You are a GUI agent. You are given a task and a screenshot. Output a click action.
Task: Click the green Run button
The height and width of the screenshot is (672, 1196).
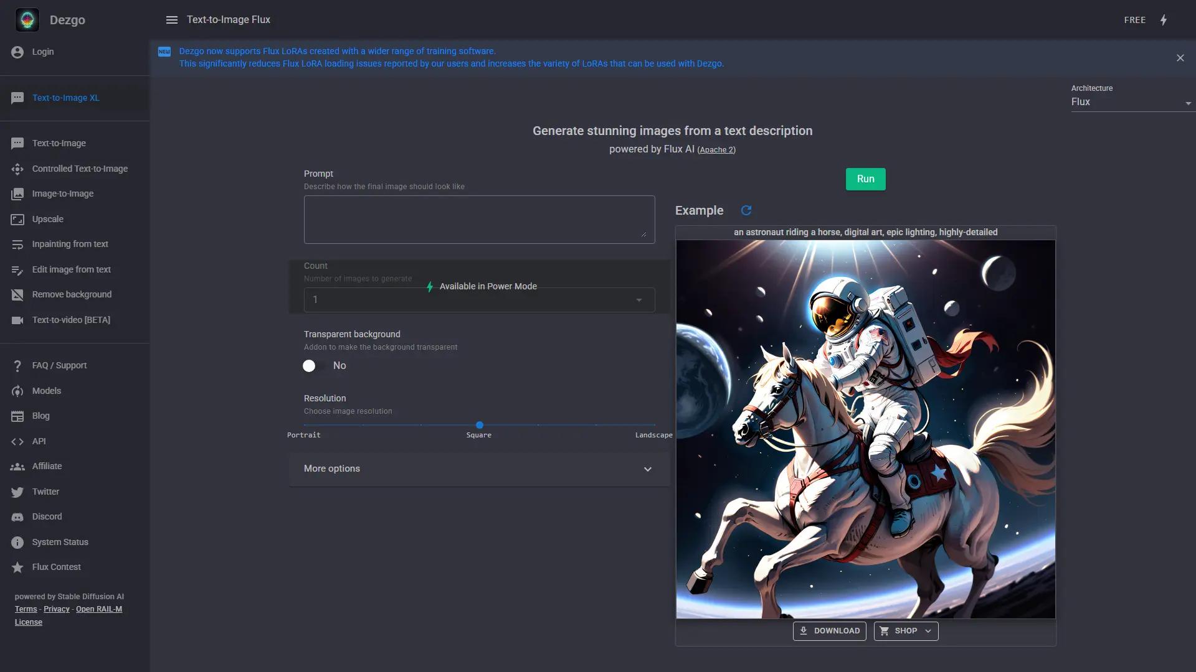pos(865,179)
